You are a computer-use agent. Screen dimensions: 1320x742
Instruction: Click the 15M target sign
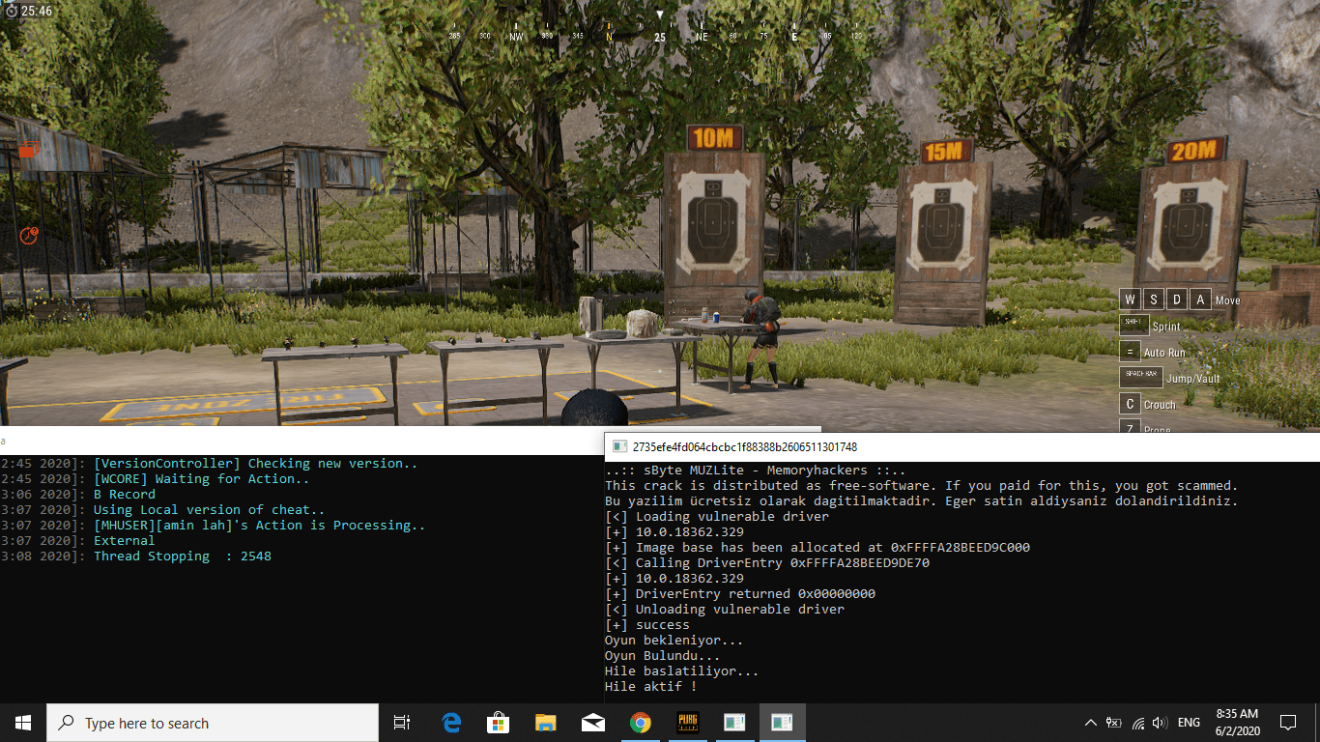(944, 150)
